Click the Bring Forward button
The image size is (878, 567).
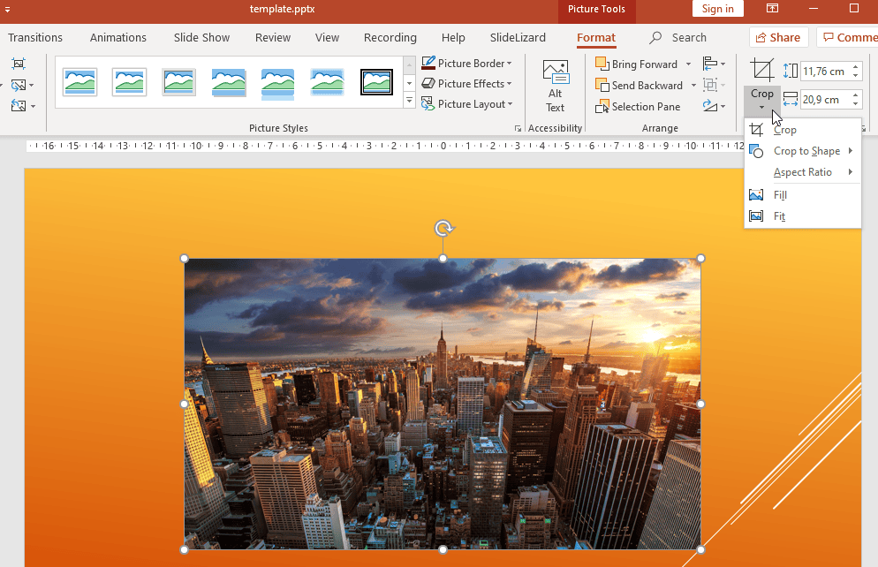(637, 64)
